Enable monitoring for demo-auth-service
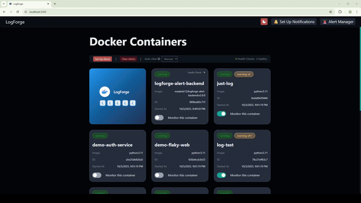361x203 pixels. pyautogui.click(x=97, y=175)
